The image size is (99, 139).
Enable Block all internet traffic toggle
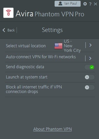tap(90, 87)
